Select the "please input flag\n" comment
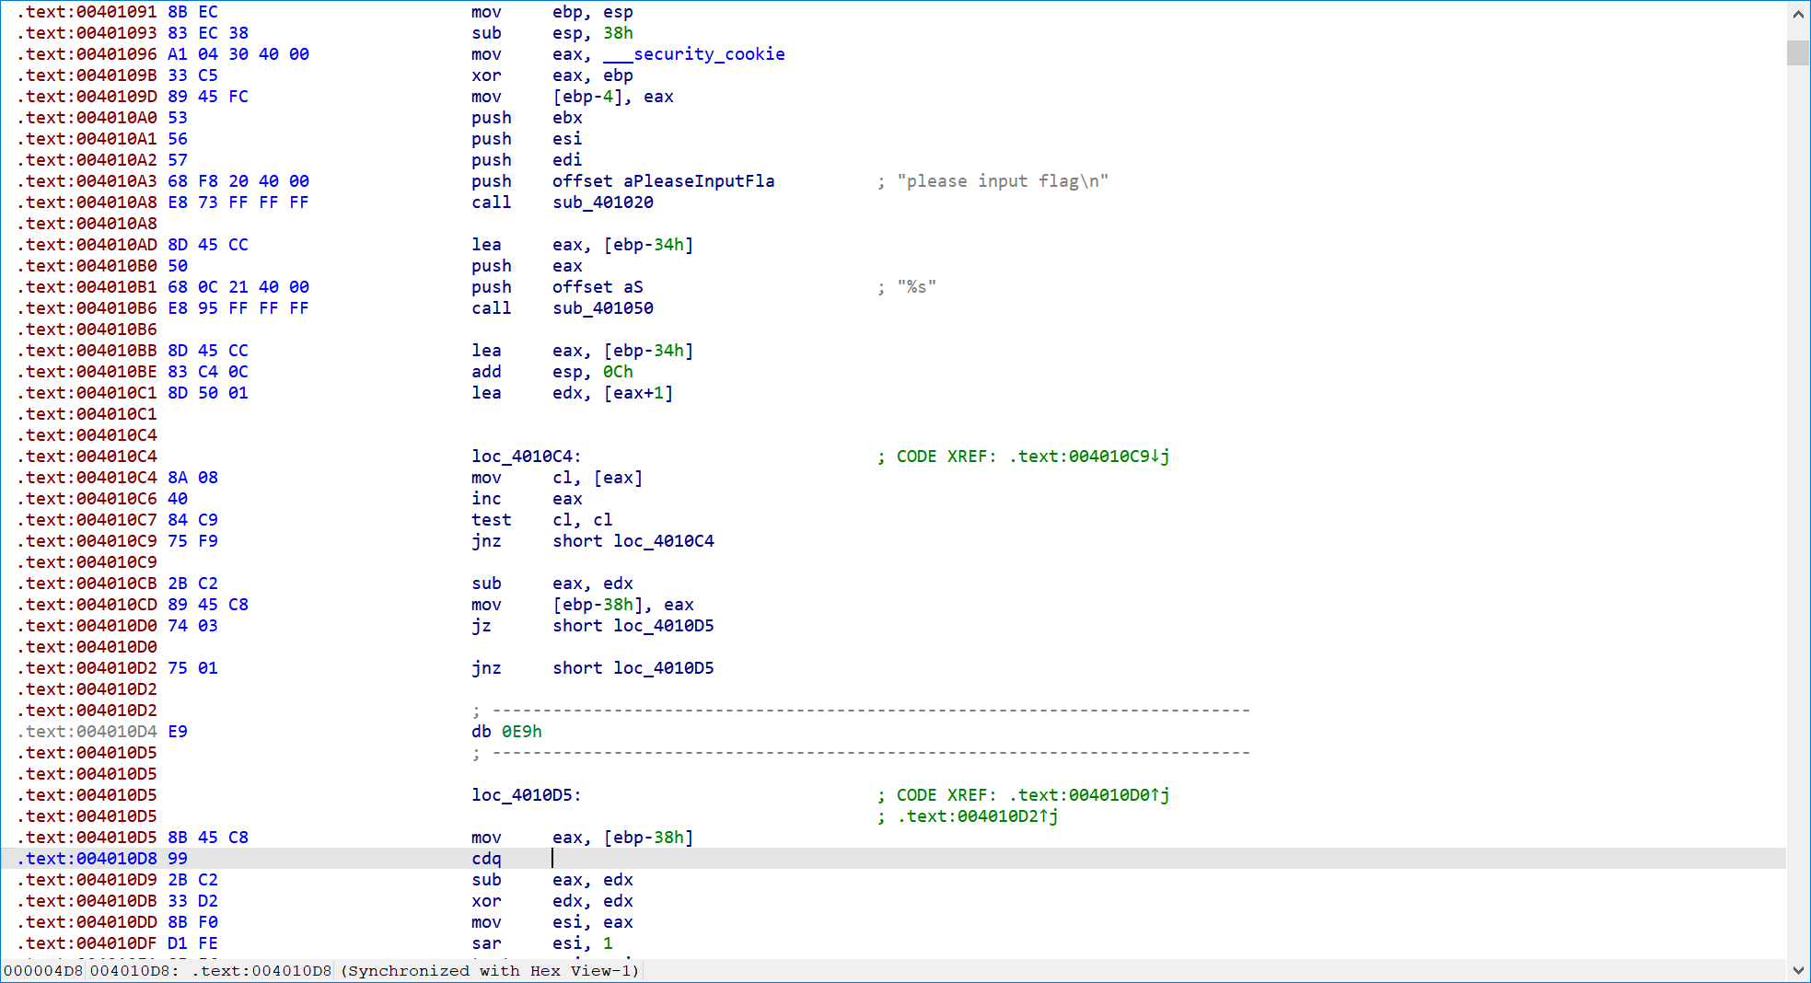The width and height of the screenshot is (1811, 983). point(1003,181)
